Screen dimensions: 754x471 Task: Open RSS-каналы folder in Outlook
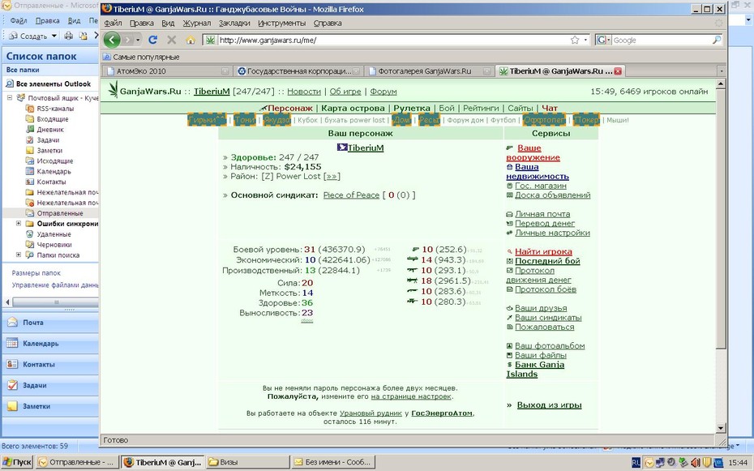pos(55,108)
